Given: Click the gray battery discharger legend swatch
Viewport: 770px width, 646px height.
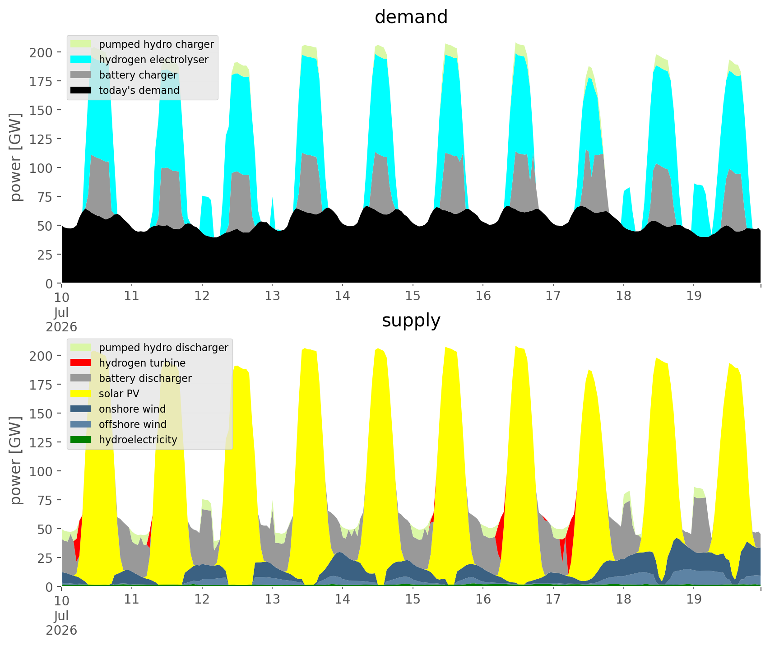Looking at the screenshot, I should point(81,378).
